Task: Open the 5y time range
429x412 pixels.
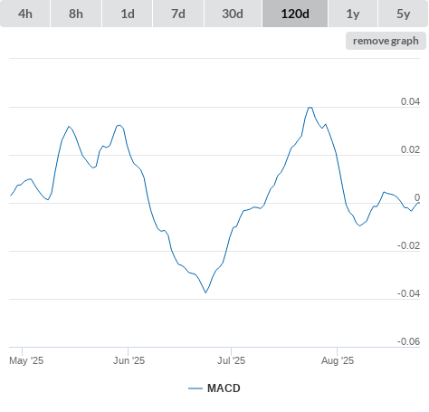Action: coord(403,14)
